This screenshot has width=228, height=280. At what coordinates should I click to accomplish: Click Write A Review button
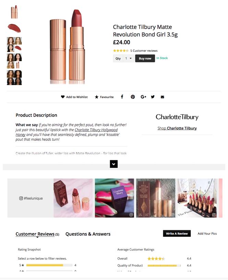tap(177, 233)
